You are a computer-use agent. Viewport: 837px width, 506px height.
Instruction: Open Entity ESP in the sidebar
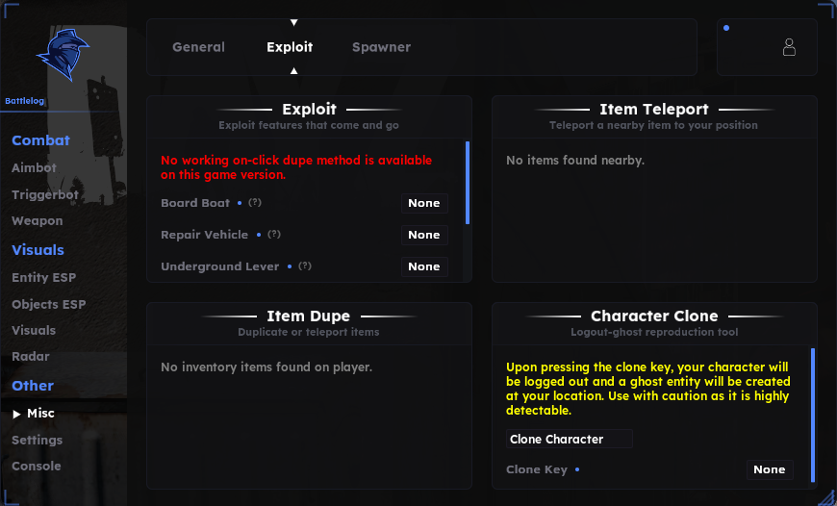tap(43, 278)
